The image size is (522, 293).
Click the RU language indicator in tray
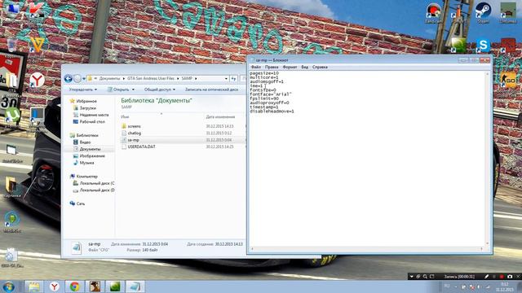(447, 286)
